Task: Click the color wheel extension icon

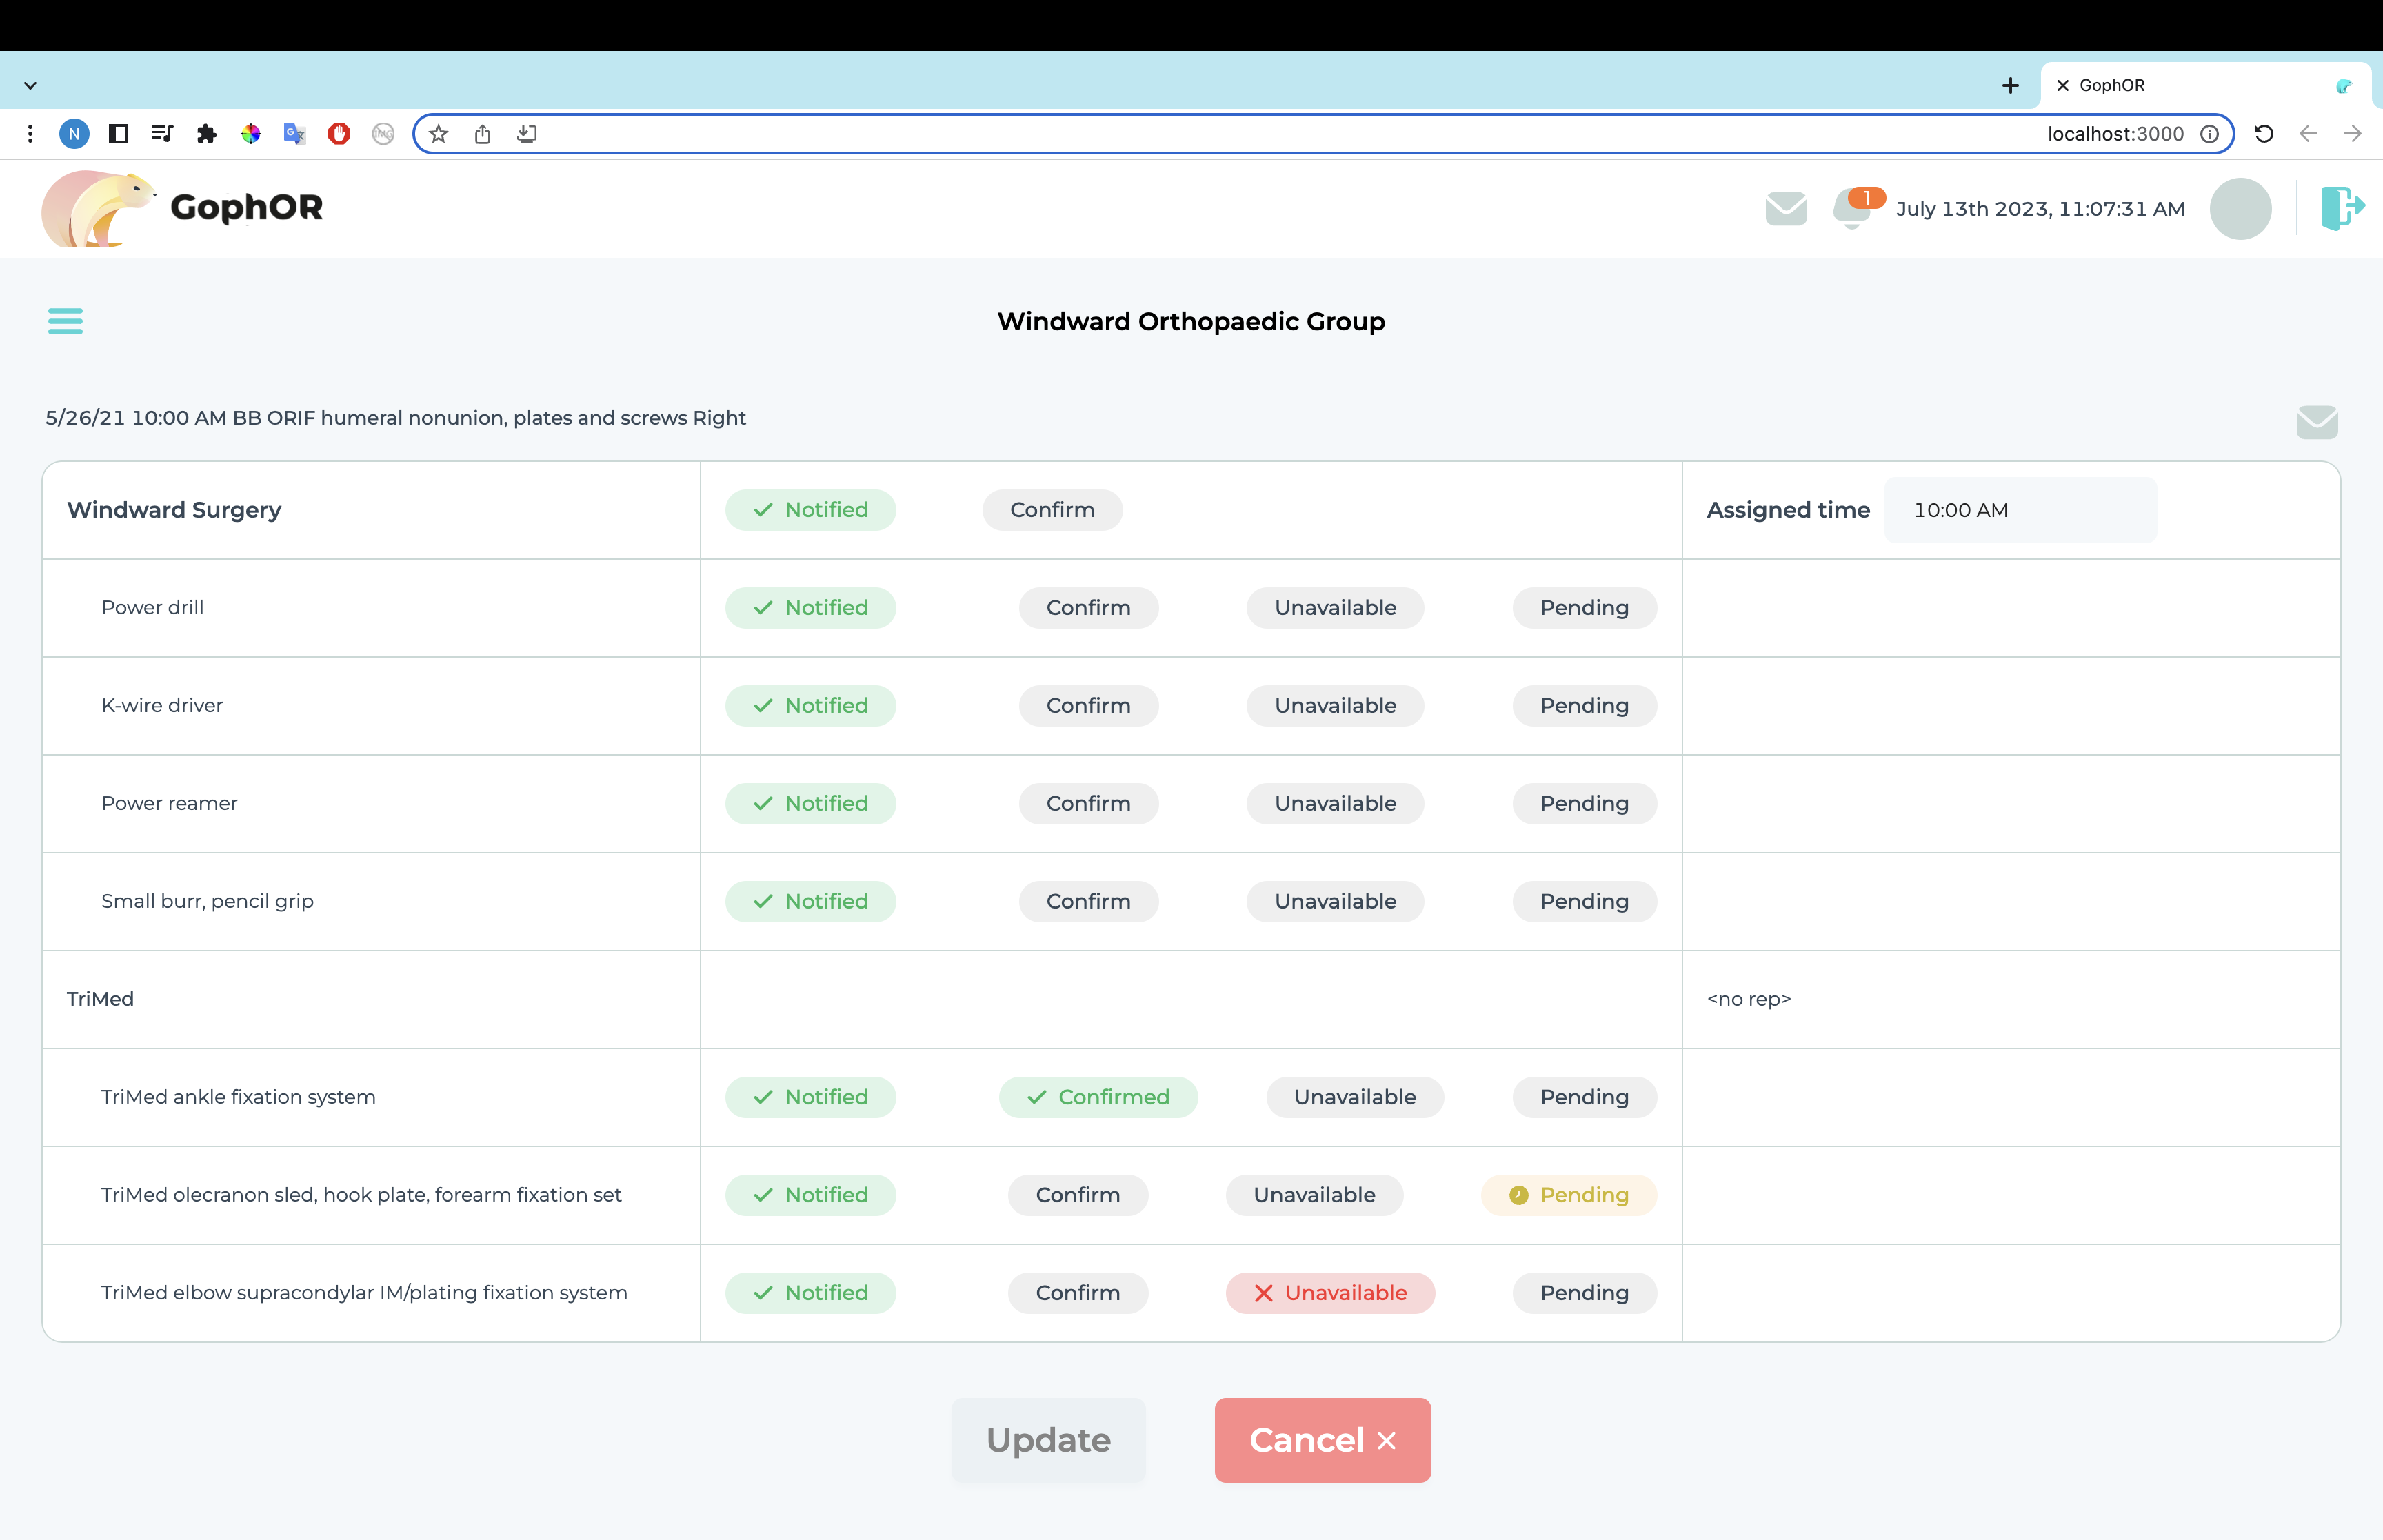Action: 250,134
